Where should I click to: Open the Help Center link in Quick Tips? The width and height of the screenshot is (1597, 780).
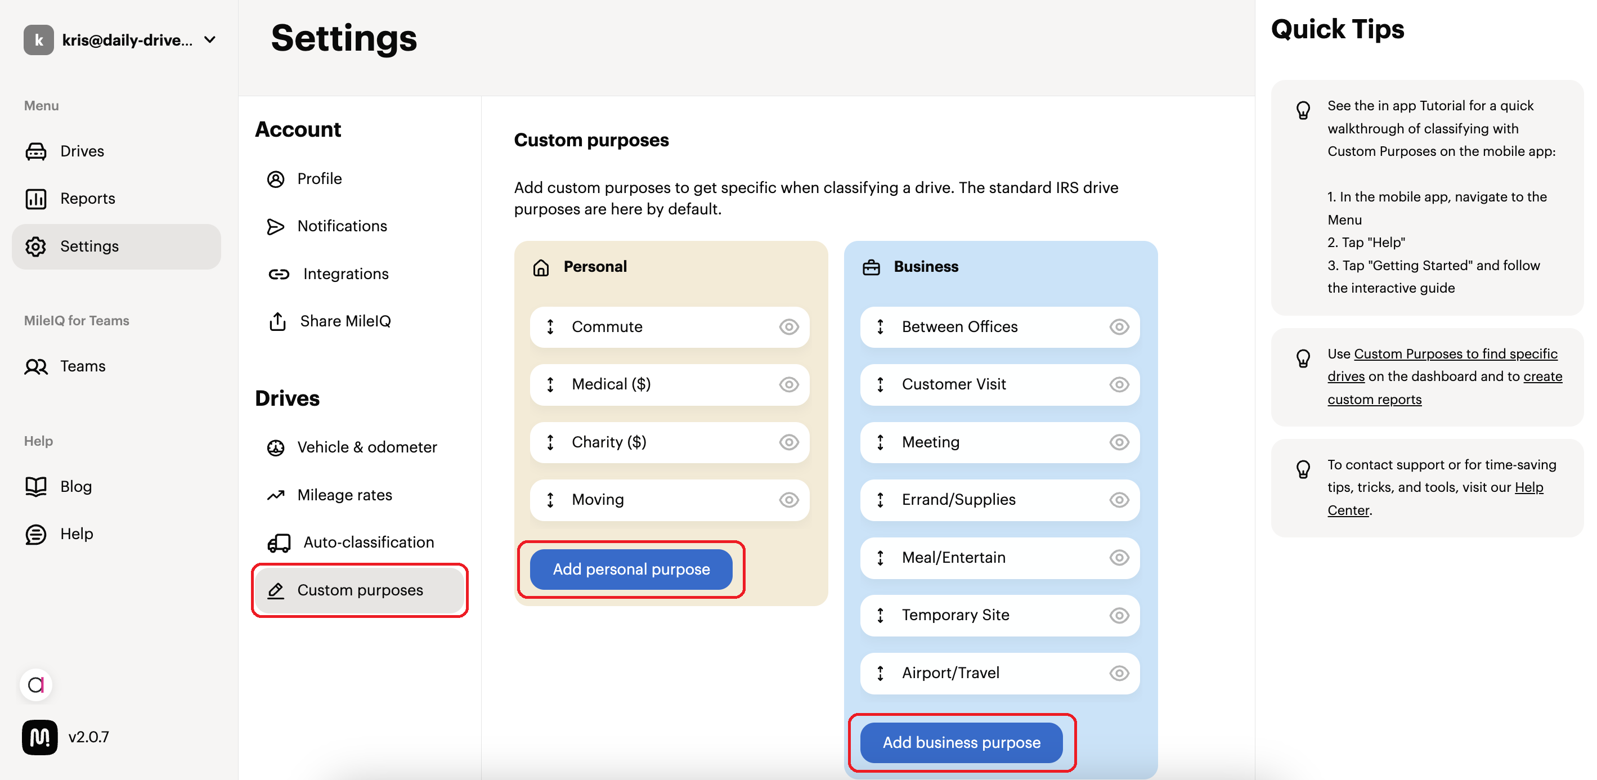pos(1434,499)
